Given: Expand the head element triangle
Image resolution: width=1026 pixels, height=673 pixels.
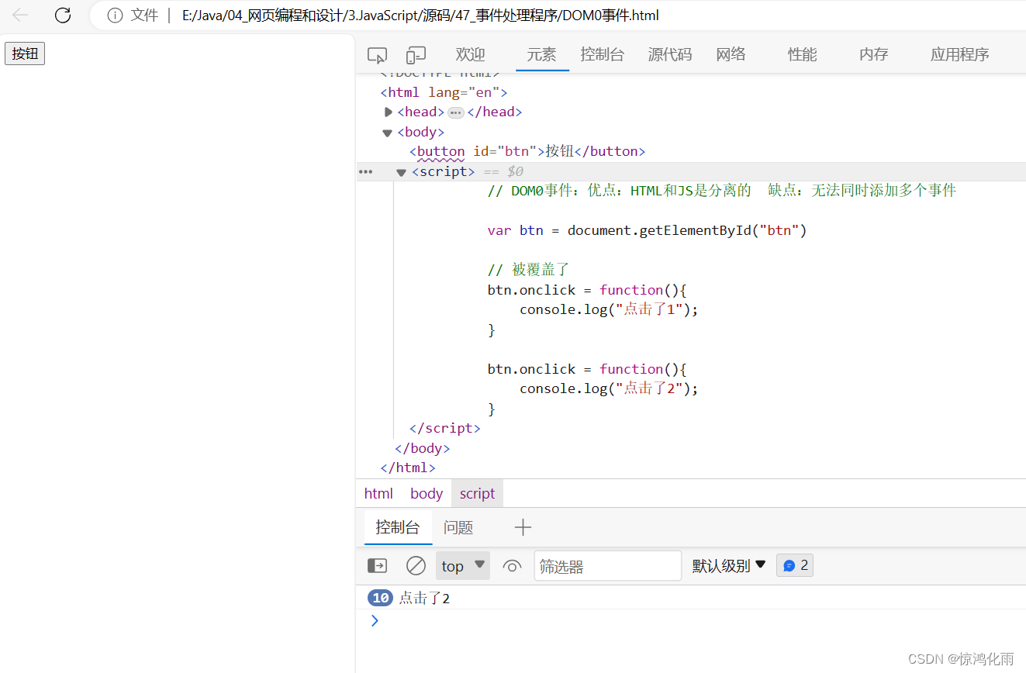Looking at the screenshot, I should pos(389,112).
